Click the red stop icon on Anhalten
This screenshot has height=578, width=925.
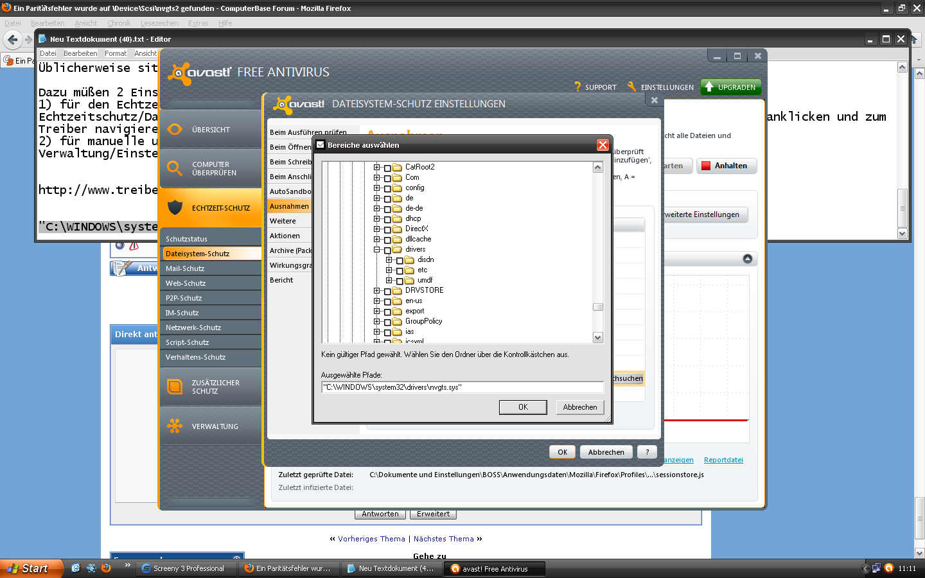coord(706,166)
